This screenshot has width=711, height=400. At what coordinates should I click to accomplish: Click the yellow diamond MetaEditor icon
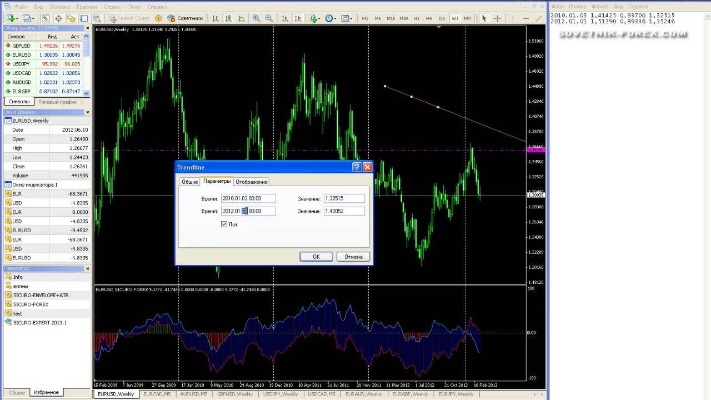158,18
